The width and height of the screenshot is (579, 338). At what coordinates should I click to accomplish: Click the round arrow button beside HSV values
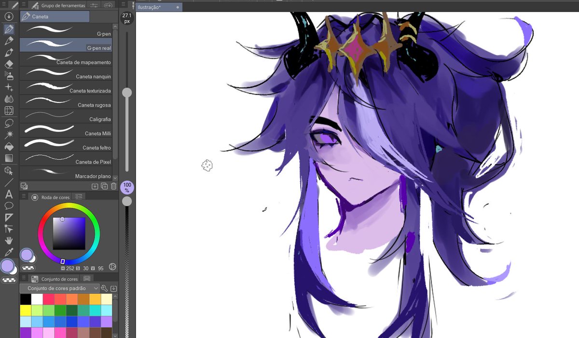112,267
